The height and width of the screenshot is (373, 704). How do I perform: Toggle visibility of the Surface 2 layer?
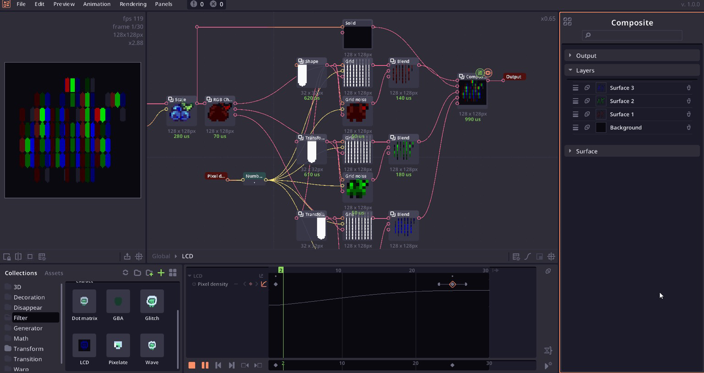click(x=587, y=101)
